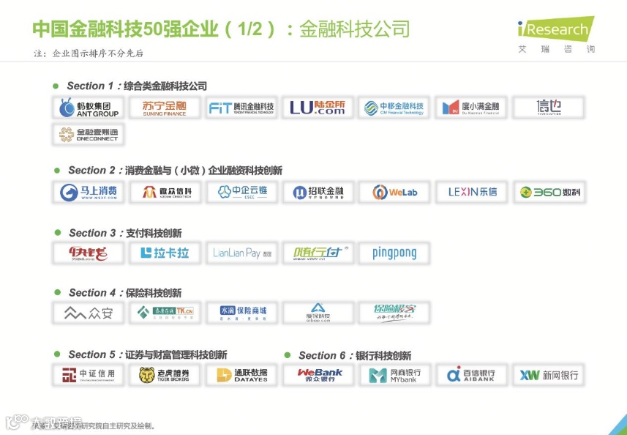Click the 中证信用 logo
This screenshot has width=627, height=435.
[x=89, y=374]
